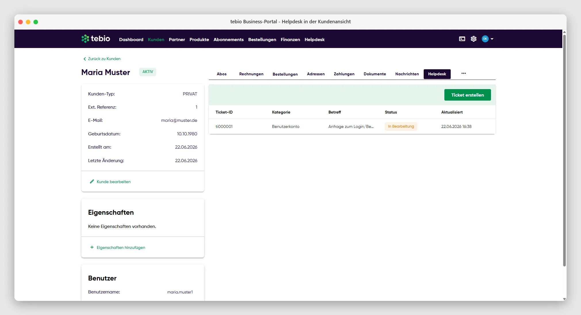Select the active Helpdesk customer tab

click(x=437, y=74)
